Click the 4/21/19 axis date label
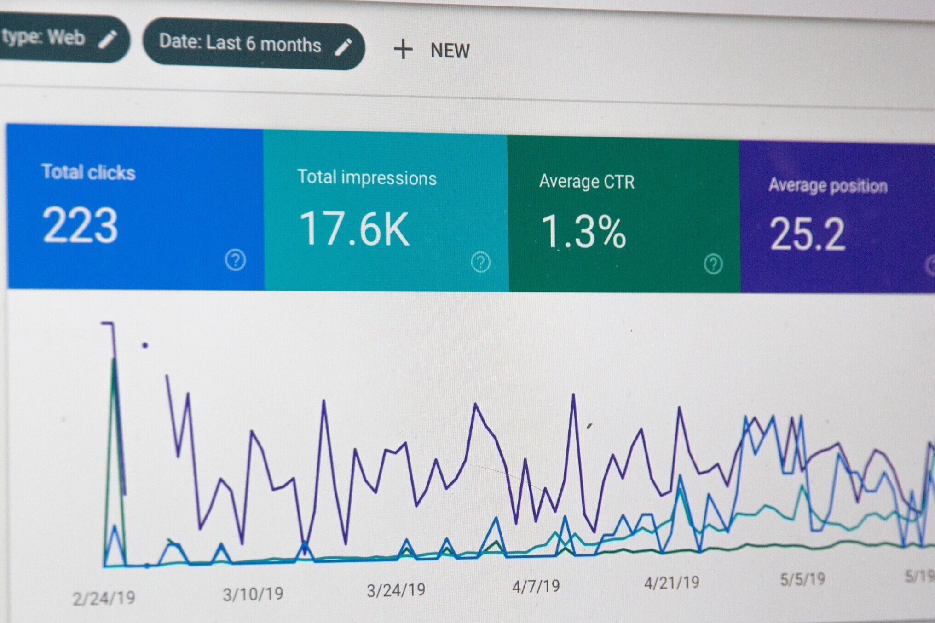The height and width of the screenshot is (623, 935). (x=671, y=583)
